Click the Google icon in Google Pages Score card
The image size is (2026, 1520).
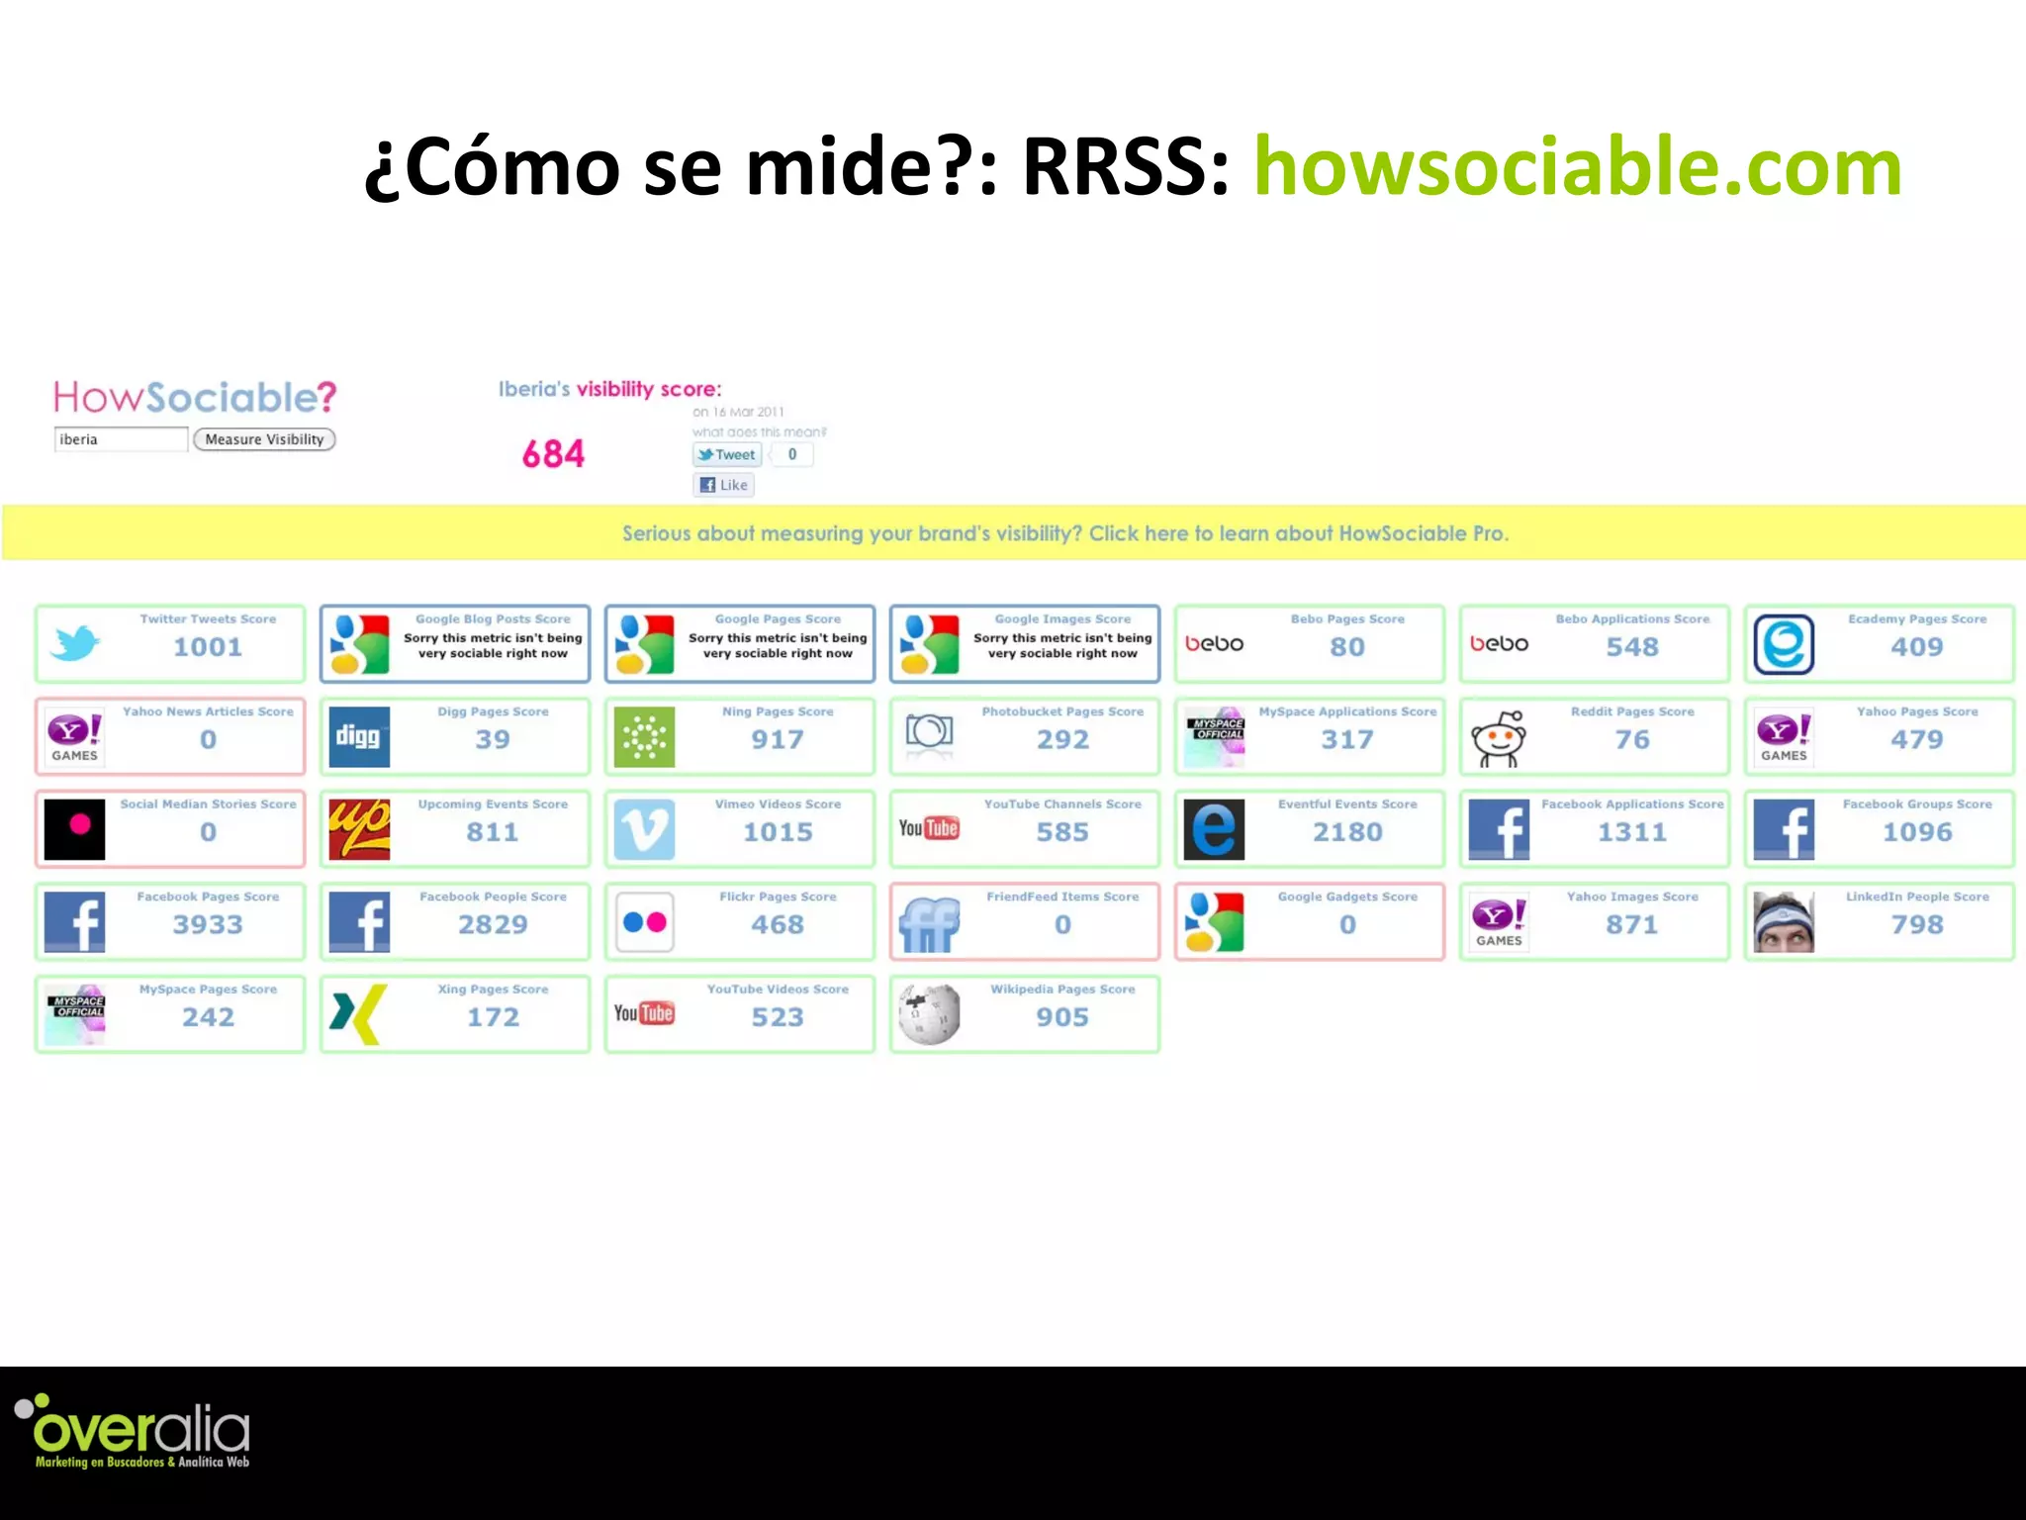(644, 644)
